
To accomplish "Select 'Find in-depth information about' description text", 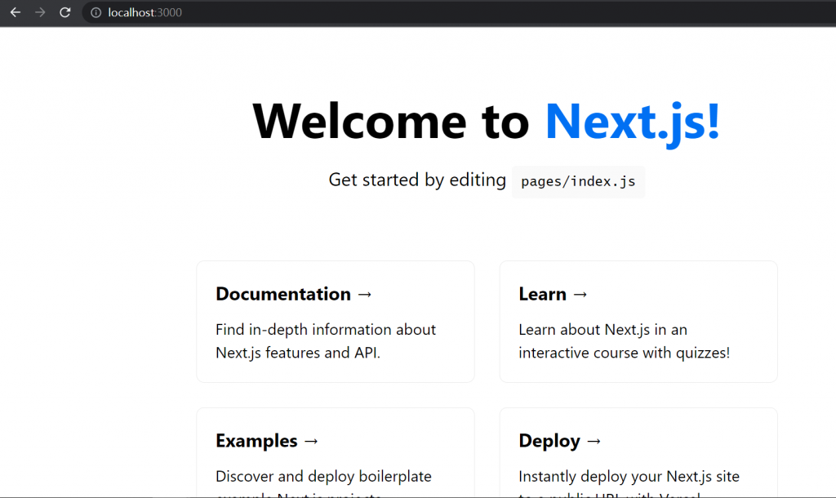I will (x=326, y=330).
